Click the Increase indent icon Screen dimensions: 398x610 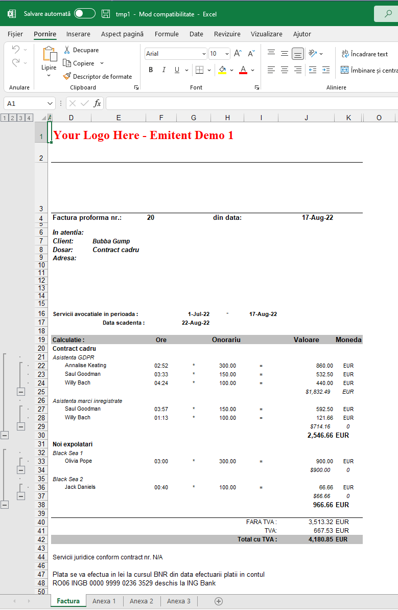pyautogui.click(x=326, y=70)
